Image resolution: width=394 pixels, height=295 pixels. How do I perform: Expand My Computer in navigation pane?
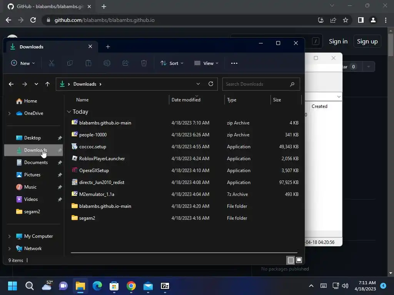[x=10, y=236]
